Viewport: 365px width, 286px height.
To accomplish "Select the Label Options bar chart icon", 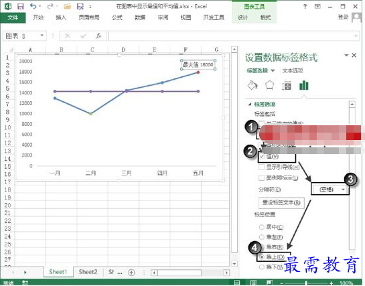I will (304, 86).
